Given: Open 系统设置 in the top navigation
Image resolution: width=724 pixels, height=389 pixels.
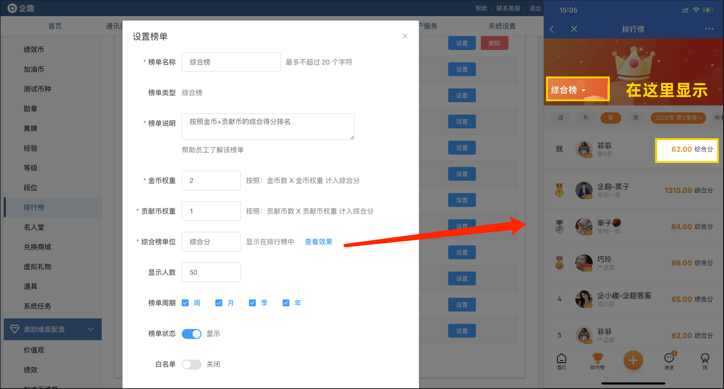Looking at the screenshot, I should pyautogui.click(x=502, y=26).
